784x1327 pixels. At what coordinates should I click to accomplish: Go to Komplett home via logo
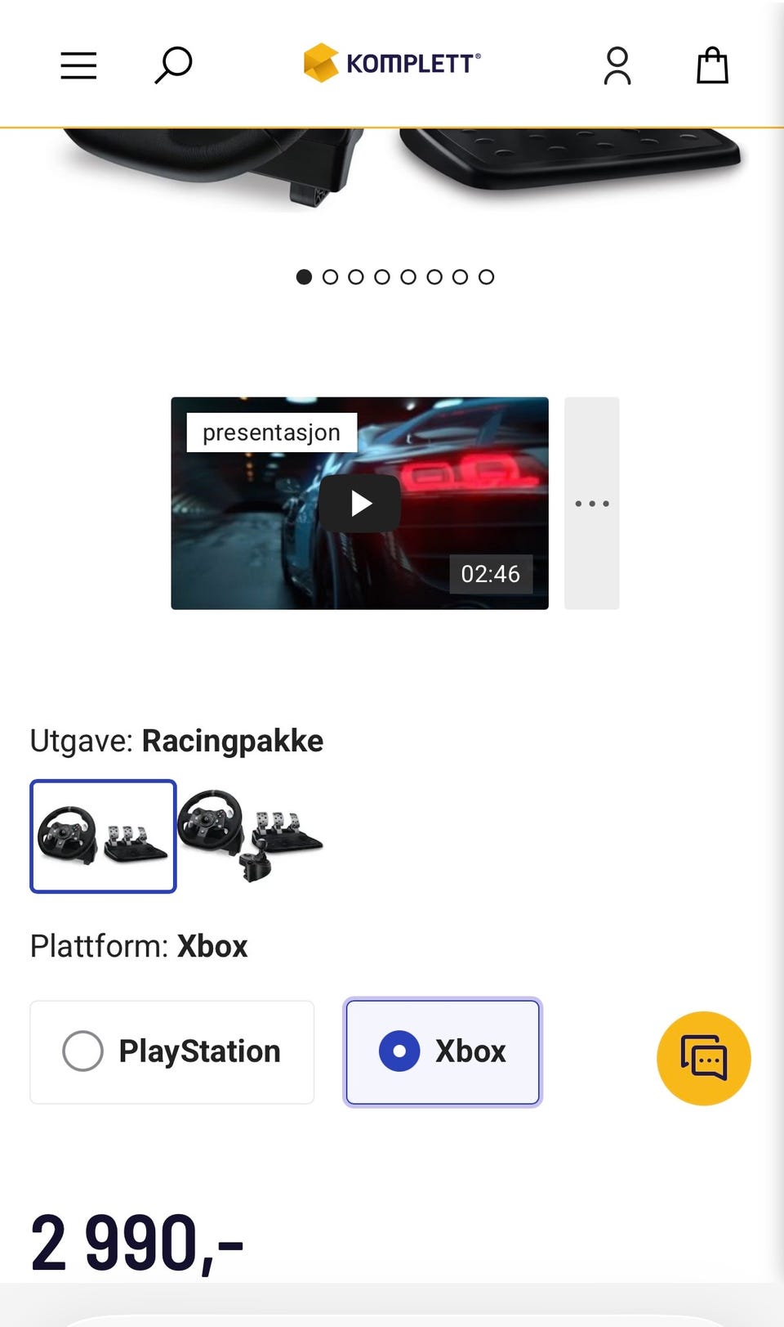pyautogui.click(x=392, y=63)
